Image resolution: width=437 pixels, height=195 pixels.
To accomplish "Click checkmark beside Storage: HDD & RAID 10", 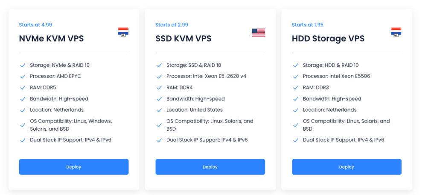I will [296, 66].
